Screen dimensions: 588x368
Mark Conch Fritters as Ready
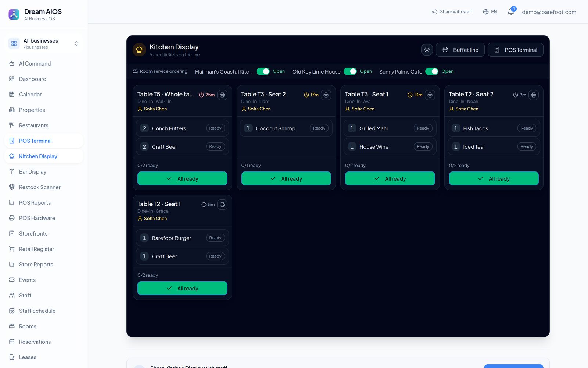click(215, 128)
